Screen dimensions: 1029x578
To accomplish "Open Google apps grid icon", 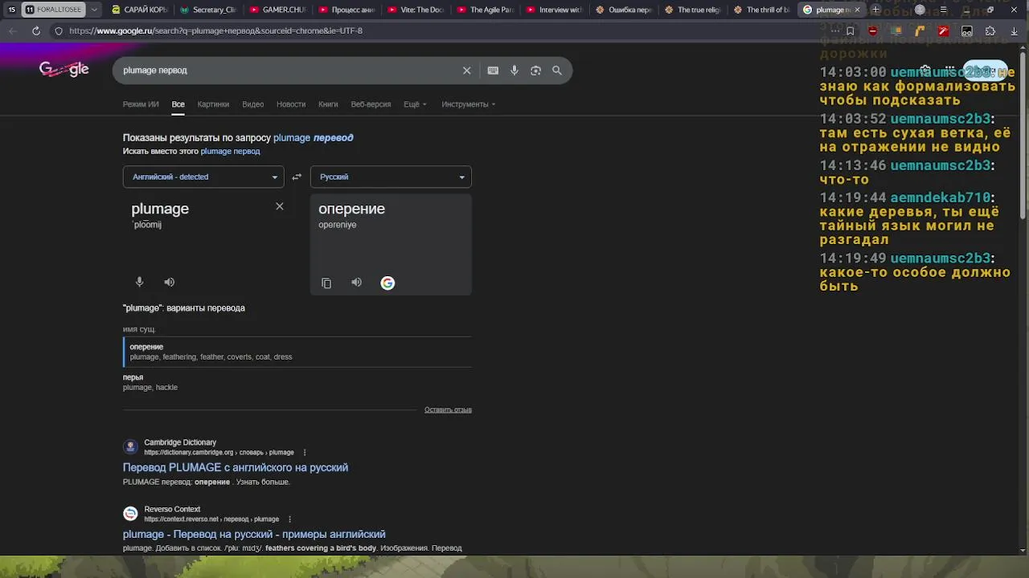I will click(949, 71).
